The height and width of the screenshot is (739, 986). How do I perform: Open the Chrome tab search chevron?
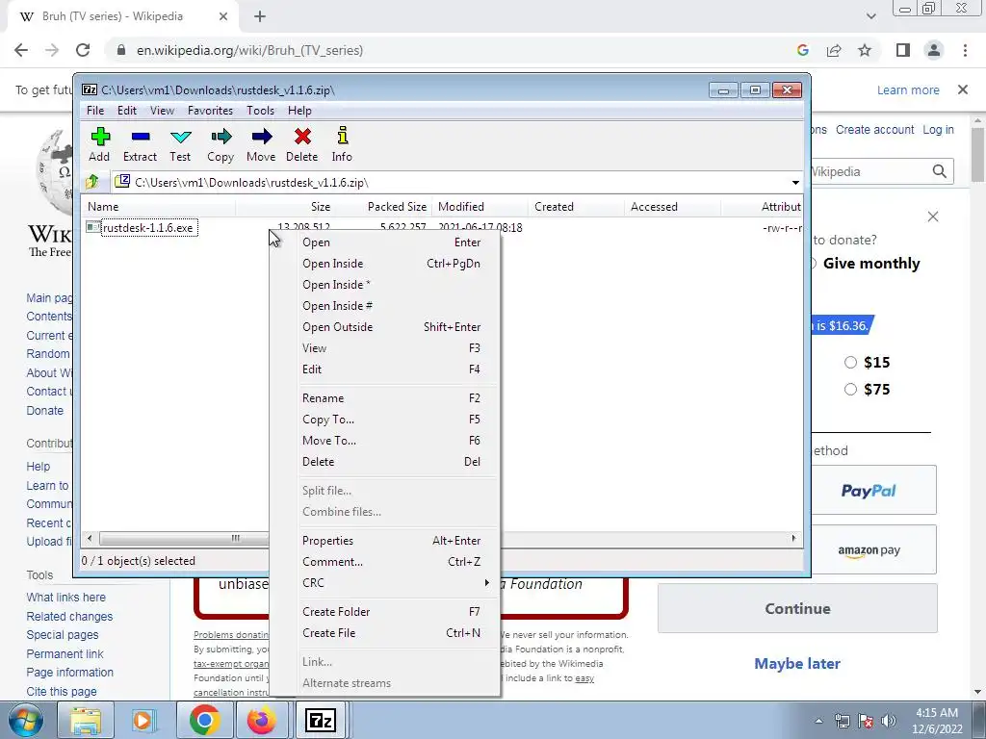(870, 17)
